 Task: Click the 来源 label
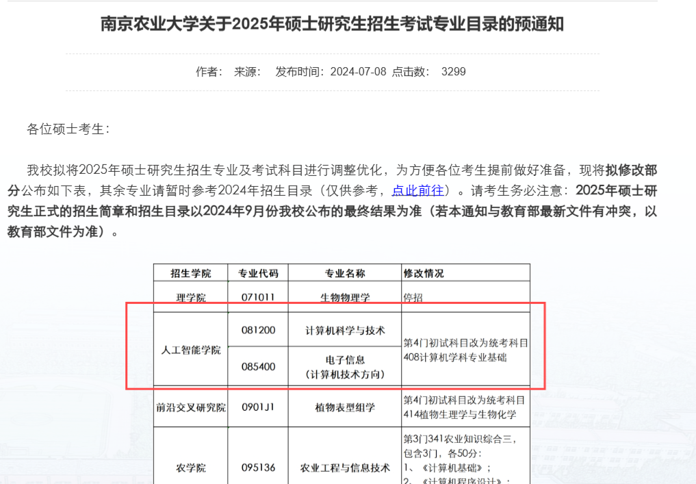tap(247, 71)
